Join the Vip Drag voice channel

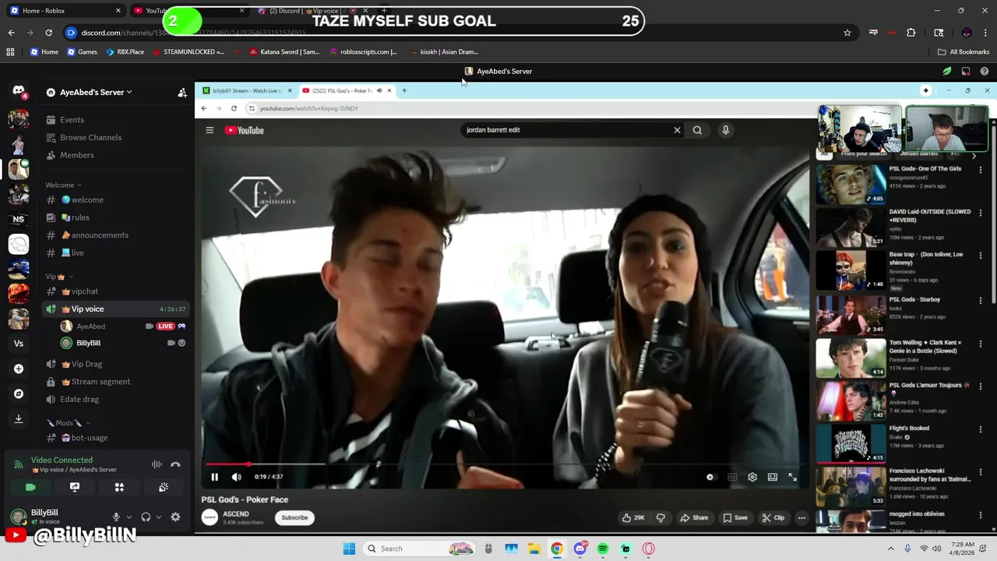pyautogui.click(x=117, y=364)
